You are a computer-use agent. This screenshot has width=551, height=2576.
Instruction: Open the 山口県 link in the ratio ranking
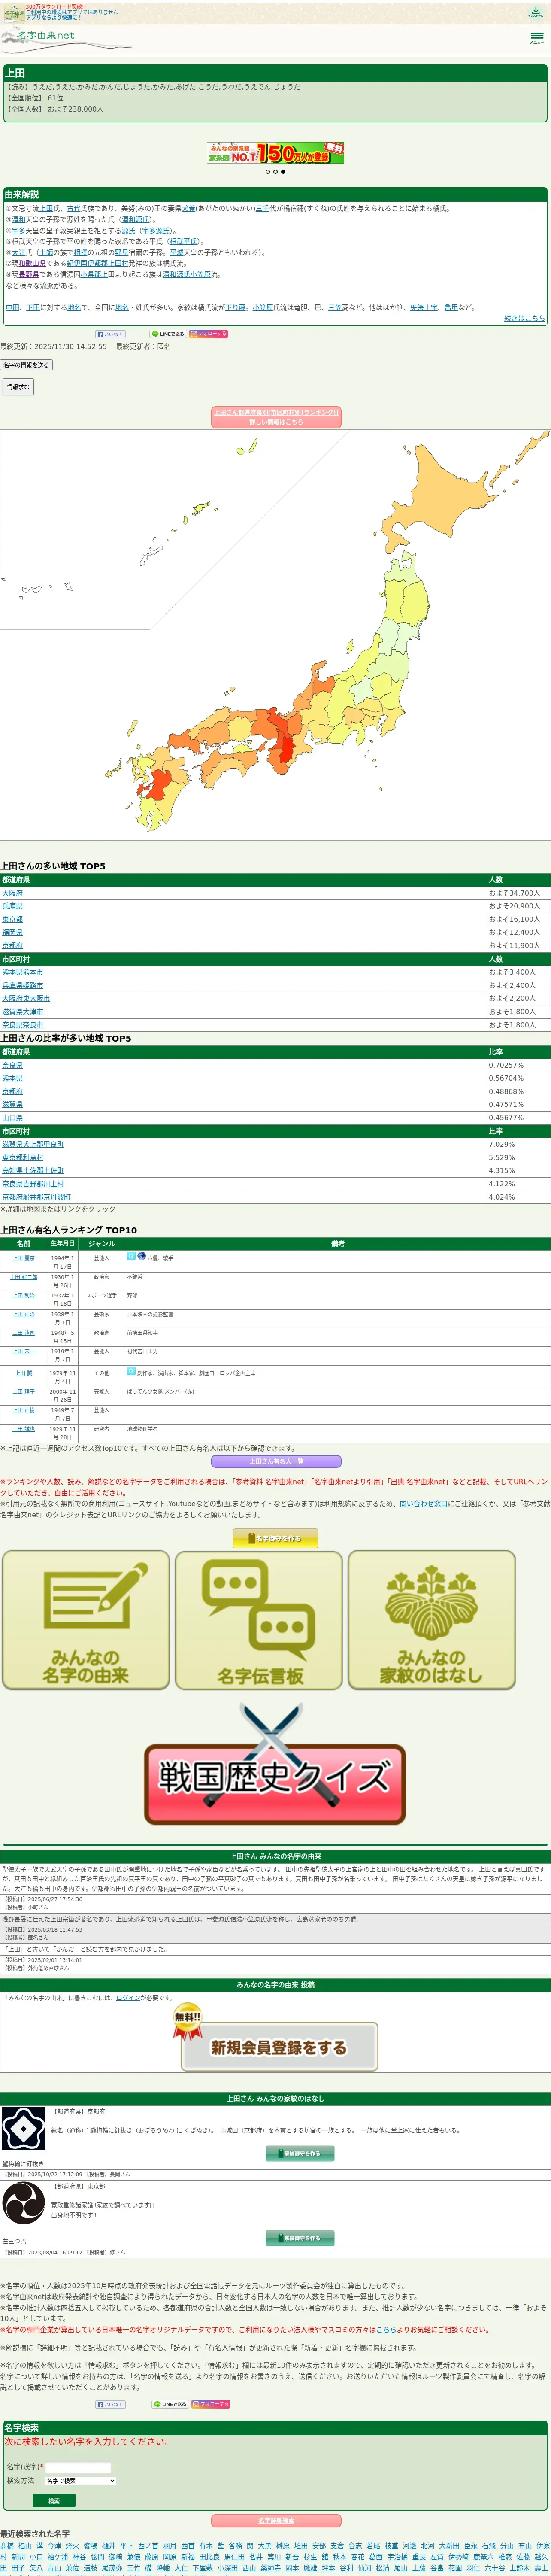pos(12,1117)
